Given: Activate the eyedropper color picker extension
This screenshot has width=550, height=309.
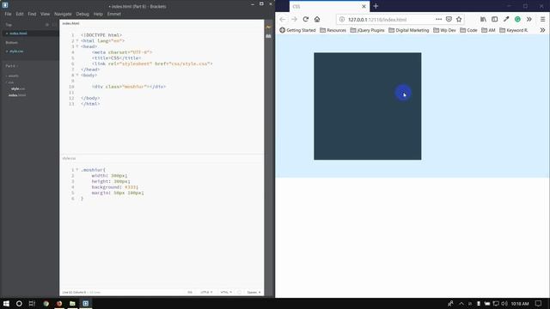Looking at the screenshot, I should click(506, 19).
